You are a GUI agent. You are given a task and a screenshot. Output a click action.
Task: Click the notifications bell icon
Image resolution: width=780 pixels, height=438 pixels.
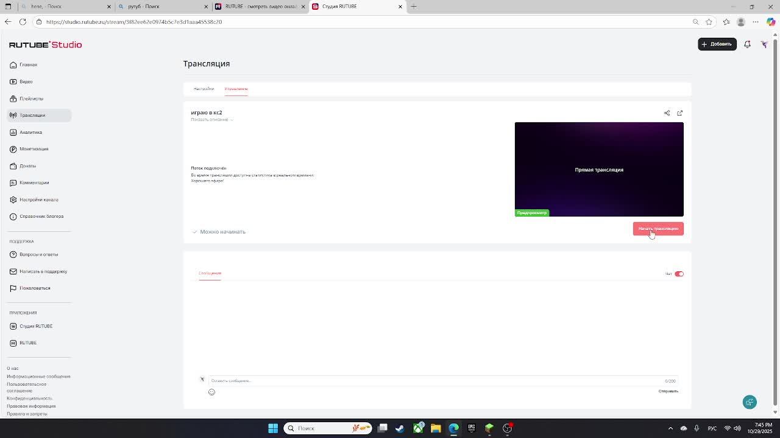tap(747, 44)
